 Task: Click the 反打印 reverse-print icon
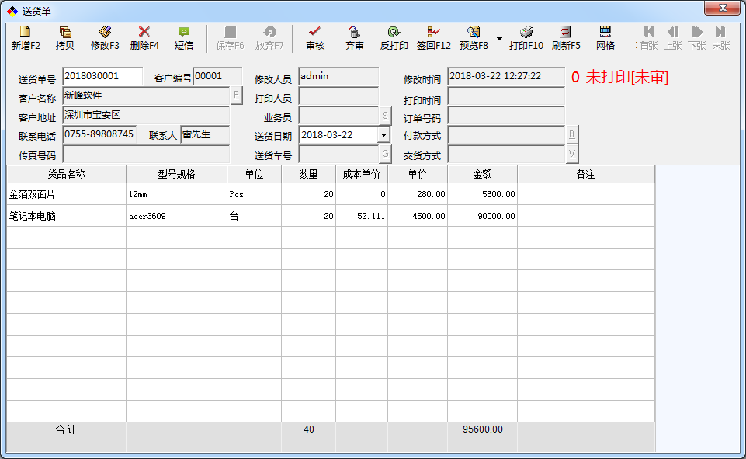pos(394,32)
